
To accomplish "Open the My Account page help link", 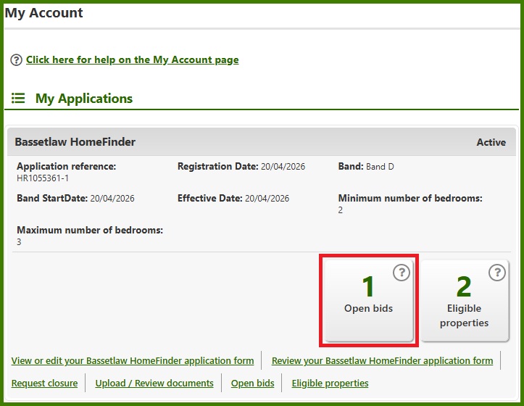I will [133, 60].
